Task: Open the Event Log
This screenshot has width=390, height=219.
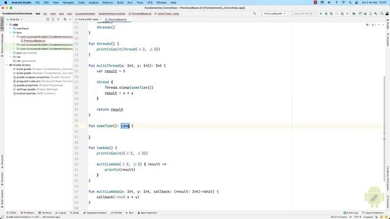Action: pos(350,213)
